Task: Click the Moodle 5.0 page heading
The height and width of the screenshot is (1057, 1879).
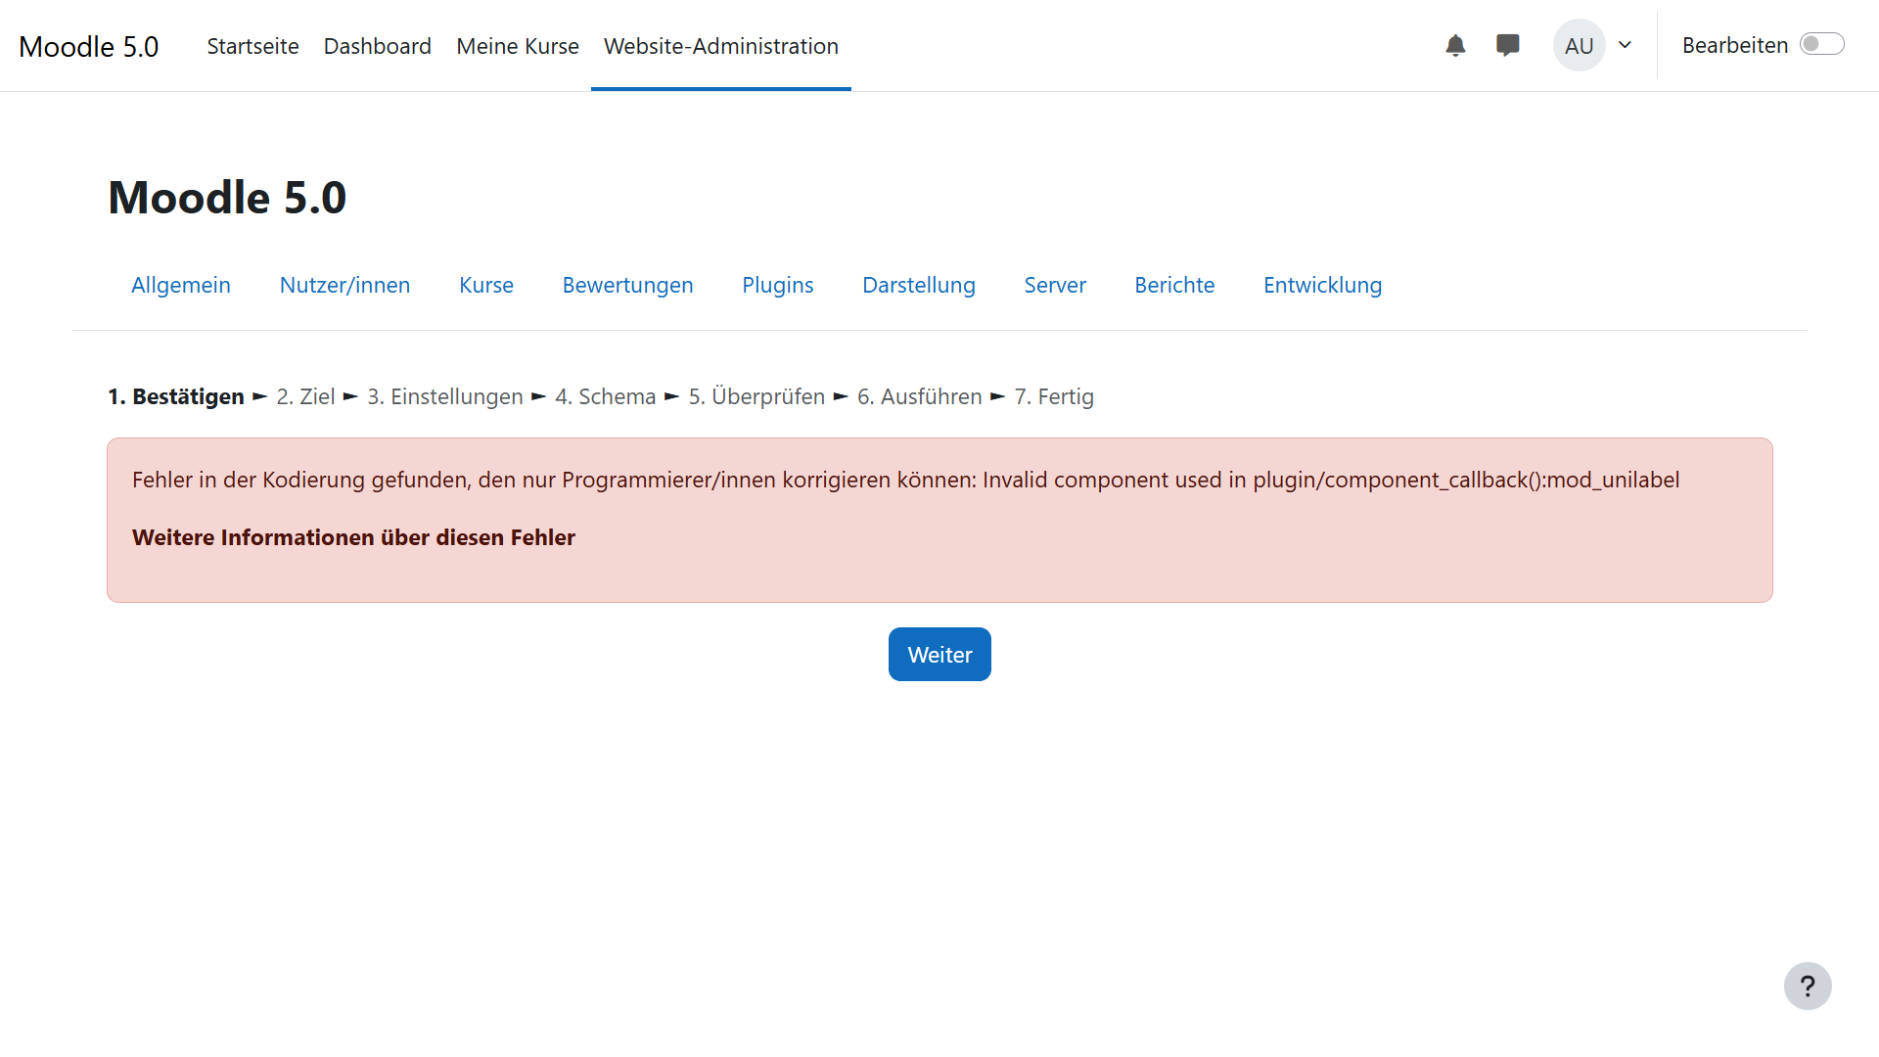Action: pos(227,198)
